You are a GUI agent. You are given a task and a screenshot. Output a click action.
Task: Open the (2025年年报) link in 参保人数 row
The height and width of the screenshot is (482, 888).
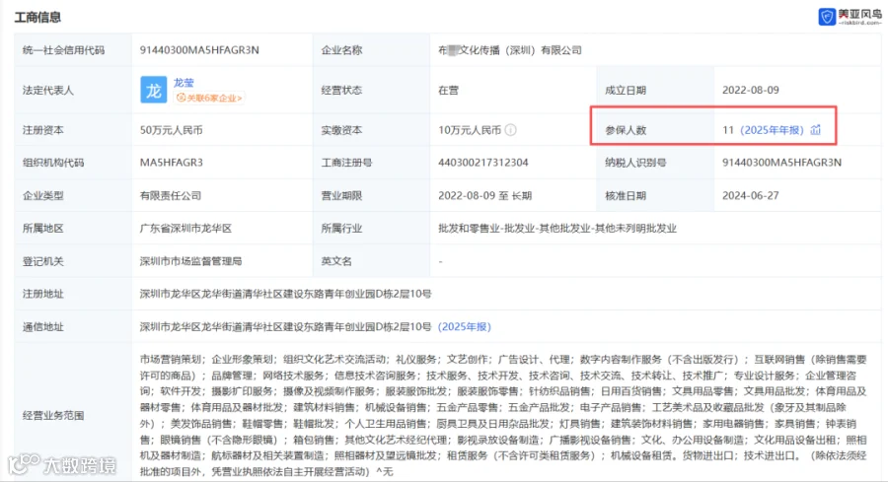(x=772, y=130)
